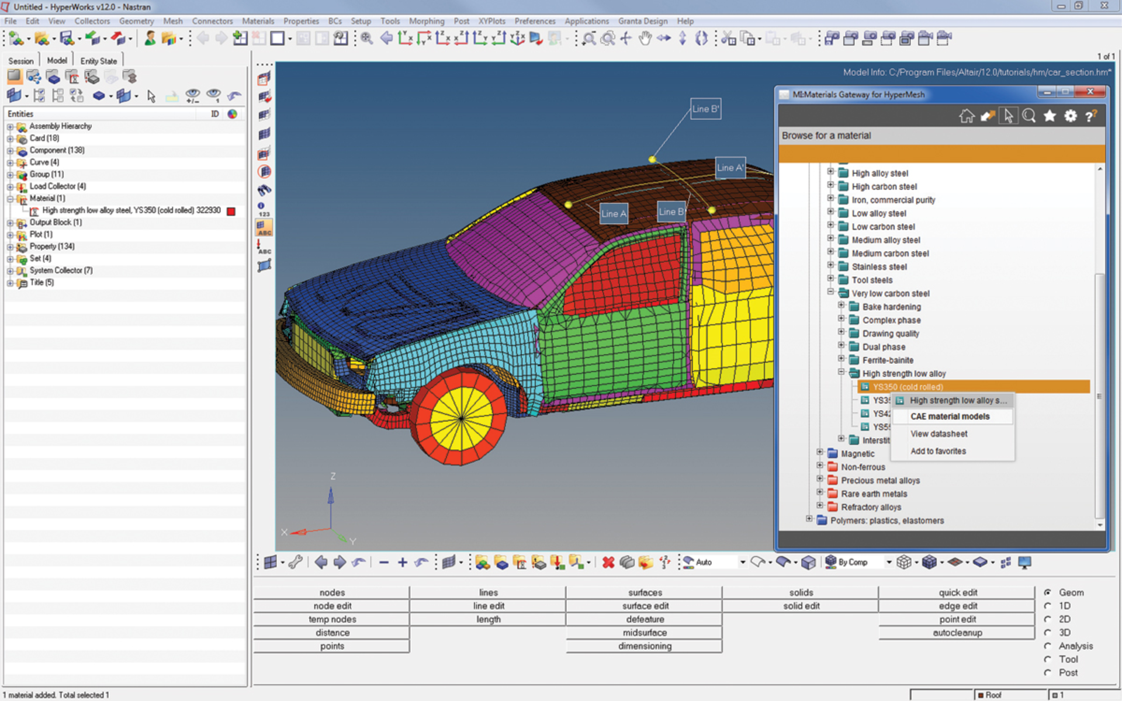Click the home icon in Materials Gateway
The width and height of the screenshot is (1122, 701).
967,116
